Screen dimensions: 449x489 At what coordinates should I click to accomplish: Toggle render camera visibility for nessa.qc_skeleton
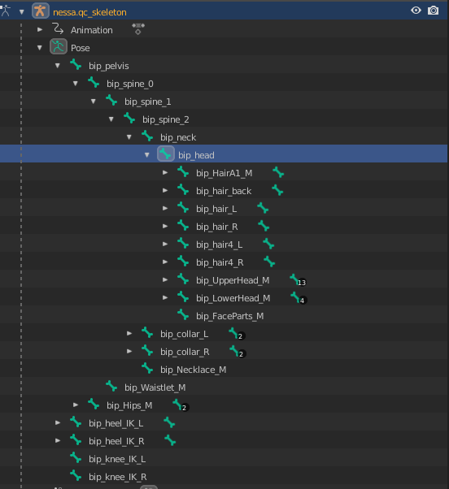click(x=433, y=11)
